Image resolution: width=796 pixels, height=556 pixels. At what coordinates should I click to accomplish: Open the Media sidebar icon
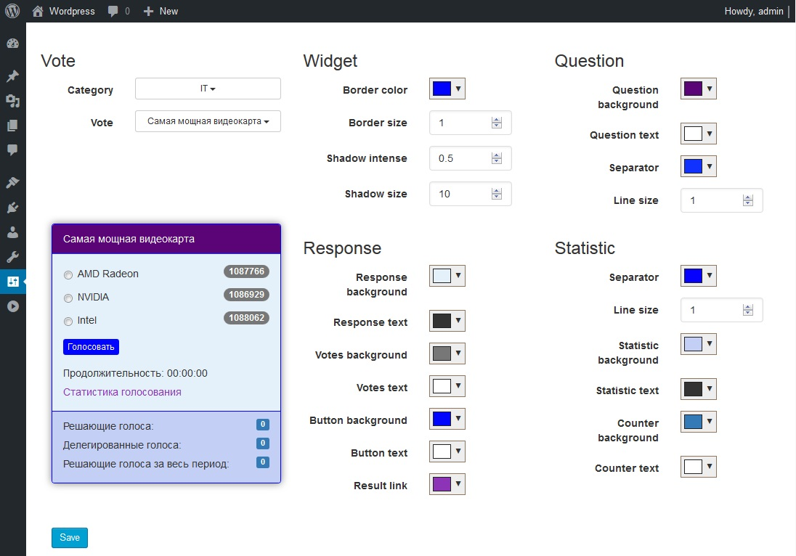point(12,101)
